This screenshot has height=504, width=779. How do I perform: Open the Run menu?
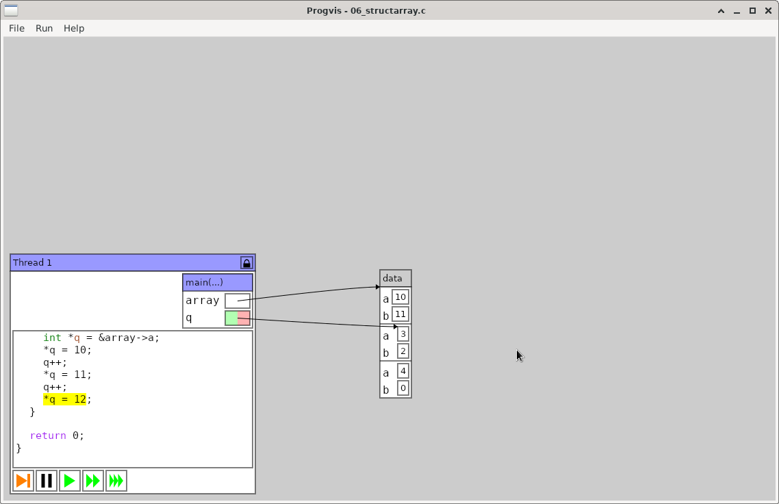(x=44, y=28)
